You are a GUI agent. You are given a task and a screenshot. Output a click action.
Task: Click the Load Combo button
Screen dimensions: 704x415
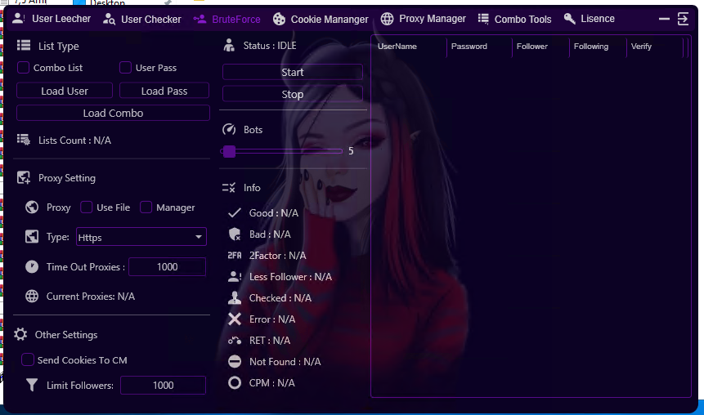coord(113,113)
